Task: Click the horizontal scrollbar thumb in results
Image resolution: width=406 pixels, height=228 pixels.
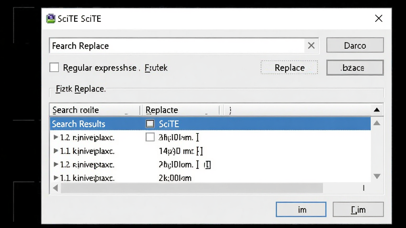Action: coord(192,188)
